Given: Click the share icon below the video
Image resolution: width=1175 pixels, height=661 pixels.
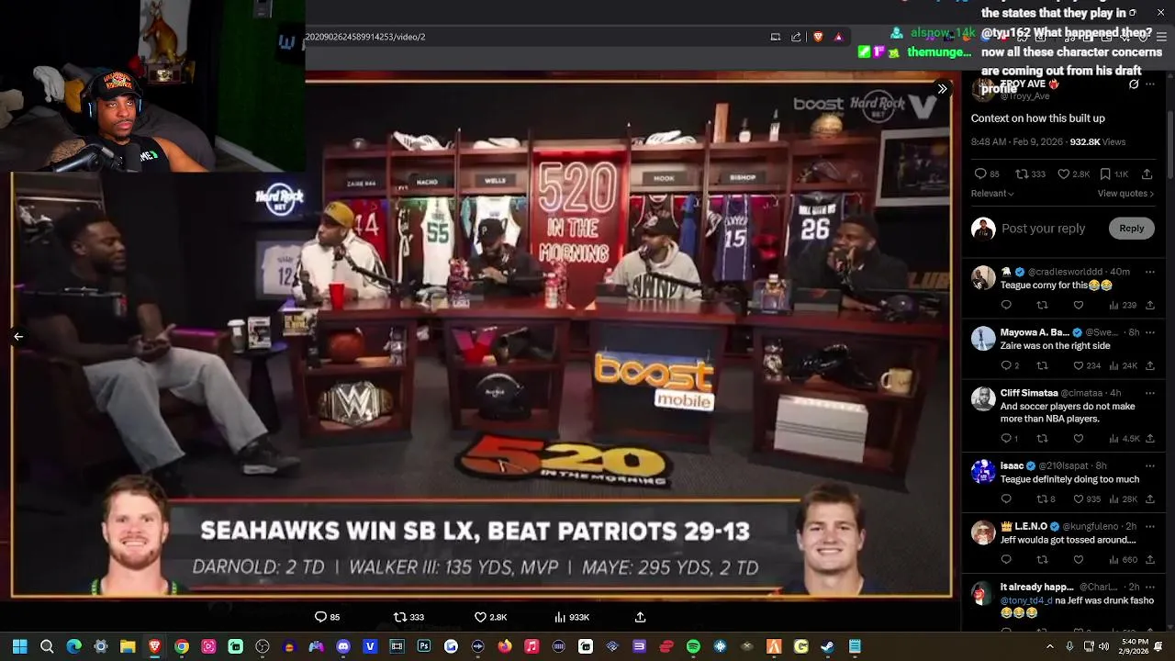Looking at the screenshot, I should click(640, 617).
